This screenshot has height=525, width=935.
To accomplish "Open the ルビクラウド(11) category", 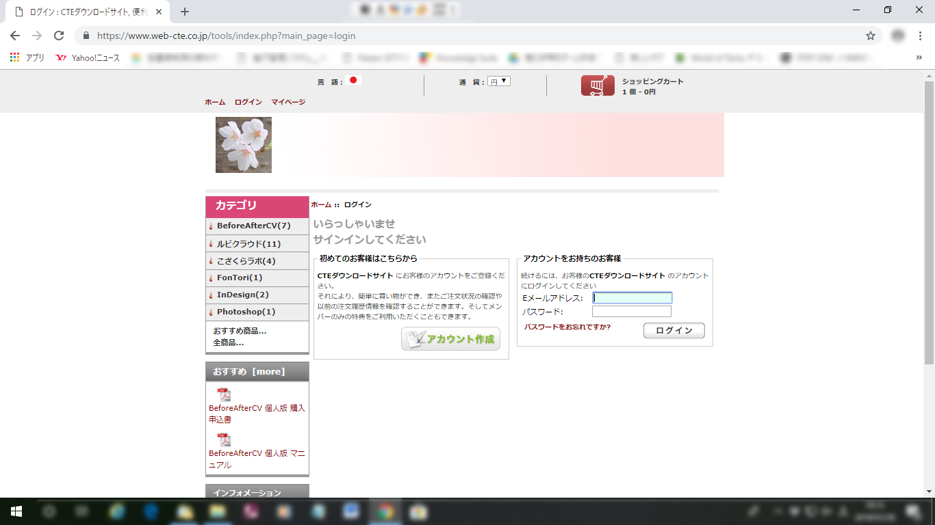I will (x=257, y=244).
